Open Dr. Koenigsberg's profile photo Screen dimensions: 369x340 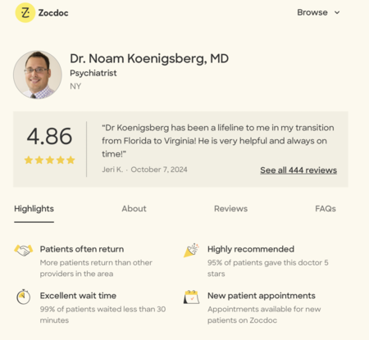point(38,75)
